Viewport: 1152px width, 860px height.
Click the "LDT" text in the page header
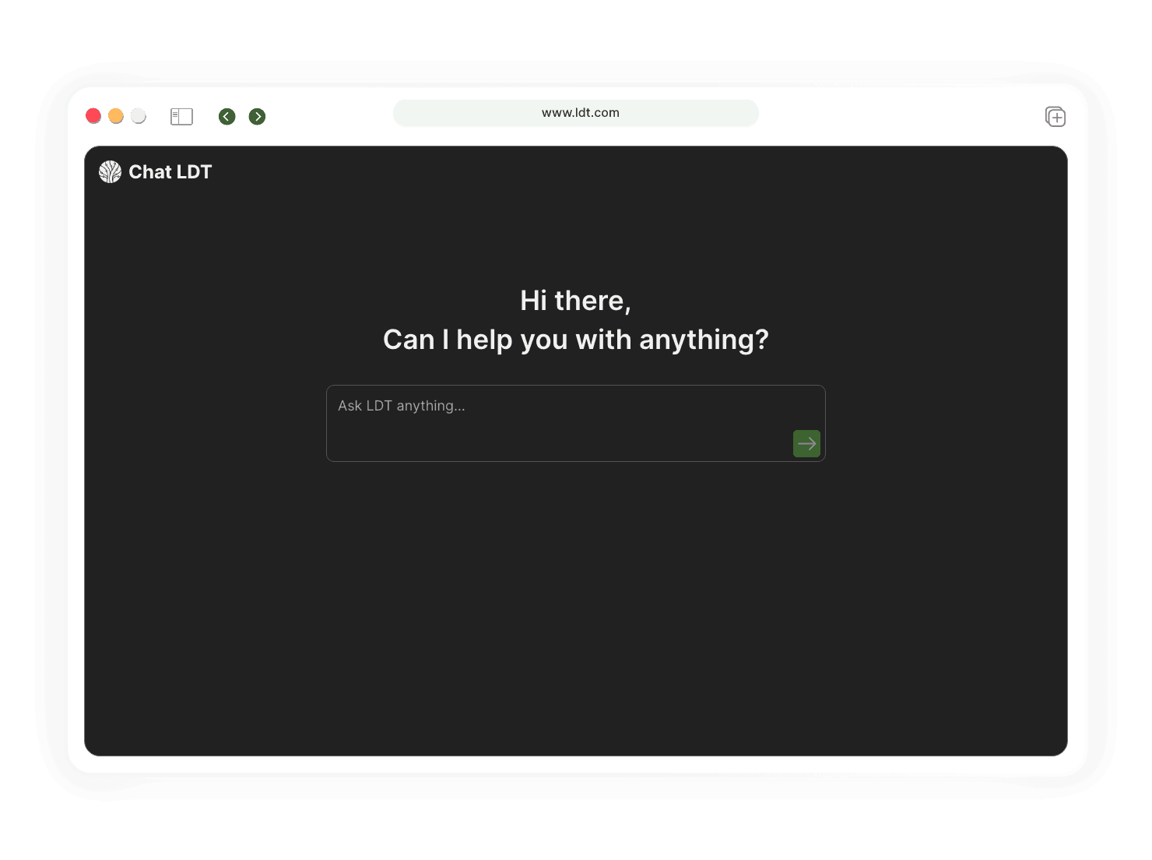pyautogui.click(x=194, y=172)
